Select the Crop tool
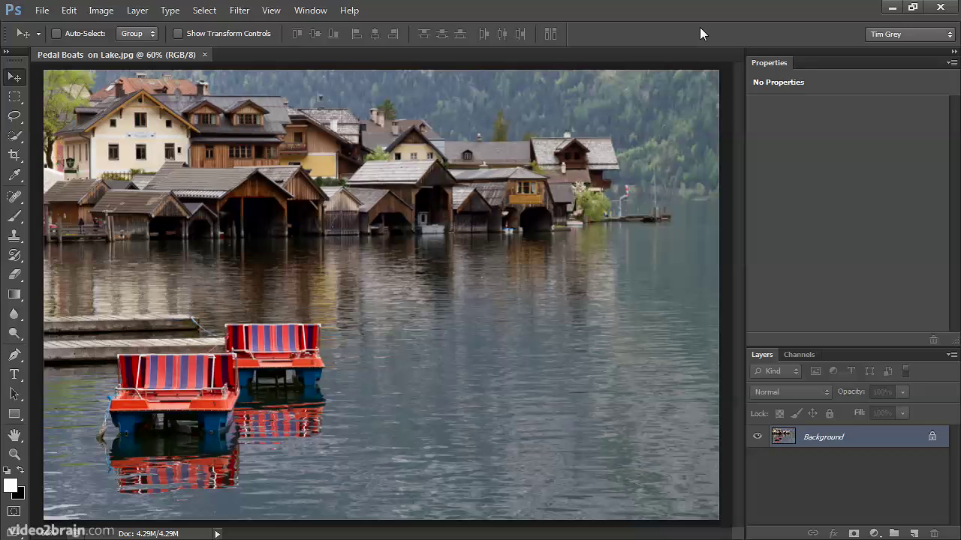 (x=14, y=155)
